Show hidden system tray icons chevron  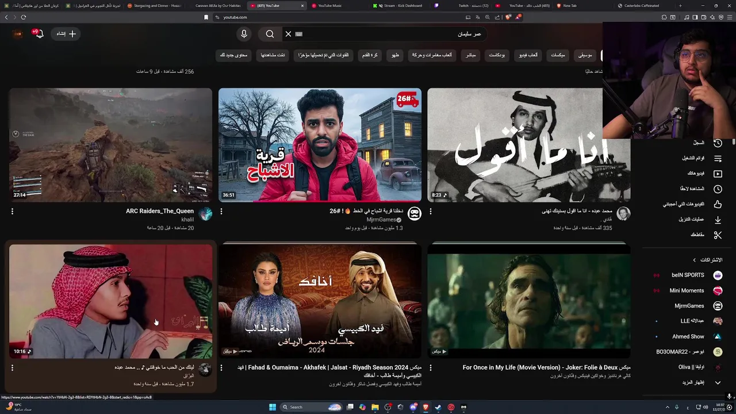[668, 407]
